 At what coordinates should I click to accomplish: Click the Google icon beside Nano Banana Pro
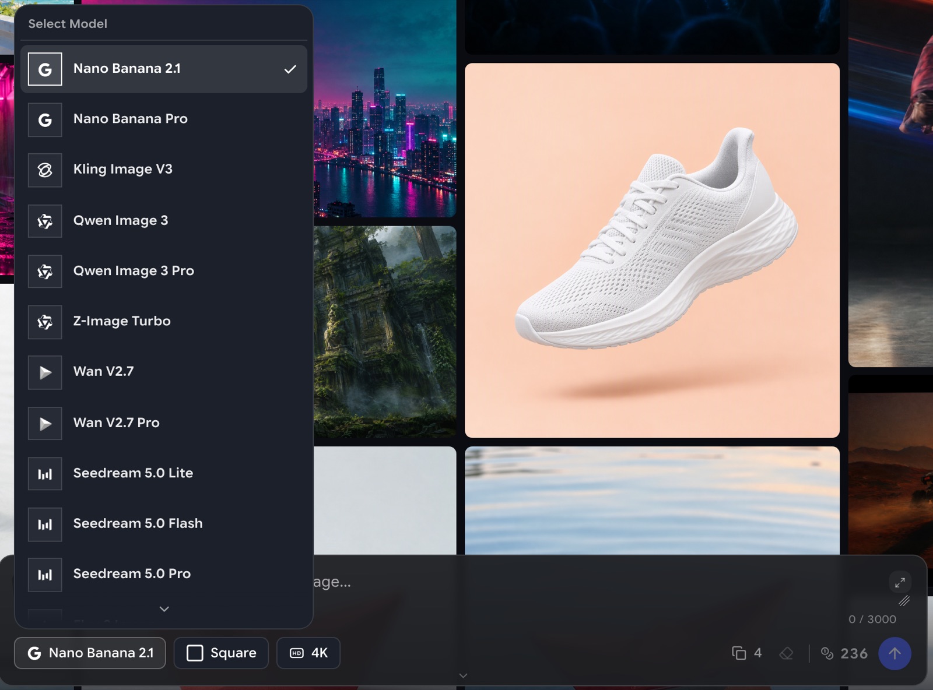pyautogui.click(x=45, y=120)
